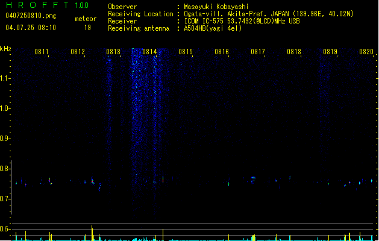Select the ICOM IC-575 53.7492 MHz USB text

point(242,21)
